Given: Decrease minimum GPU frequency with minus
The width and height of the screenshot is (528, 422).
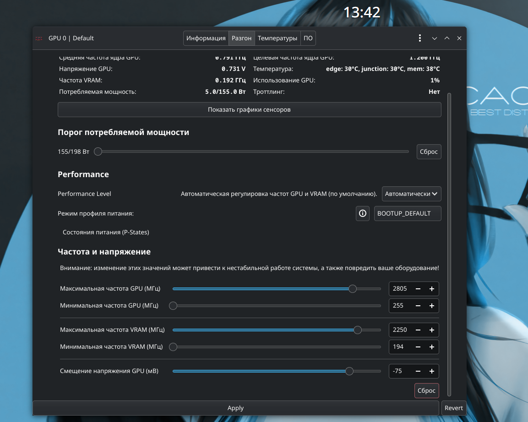Looking at the screenshot, I should (418, 306).
